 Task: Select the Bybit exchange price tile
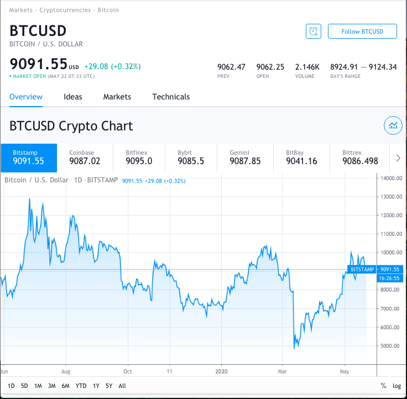pyautogui.click(x=191, y=158)
